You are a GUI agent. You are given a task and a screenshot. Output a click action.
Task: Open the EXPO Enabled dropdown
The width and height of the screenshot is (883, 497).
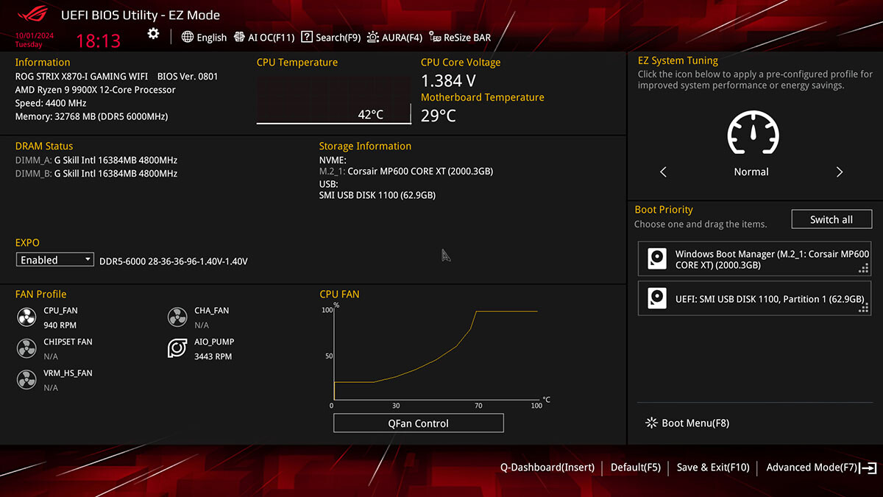[x=55, y=260]
